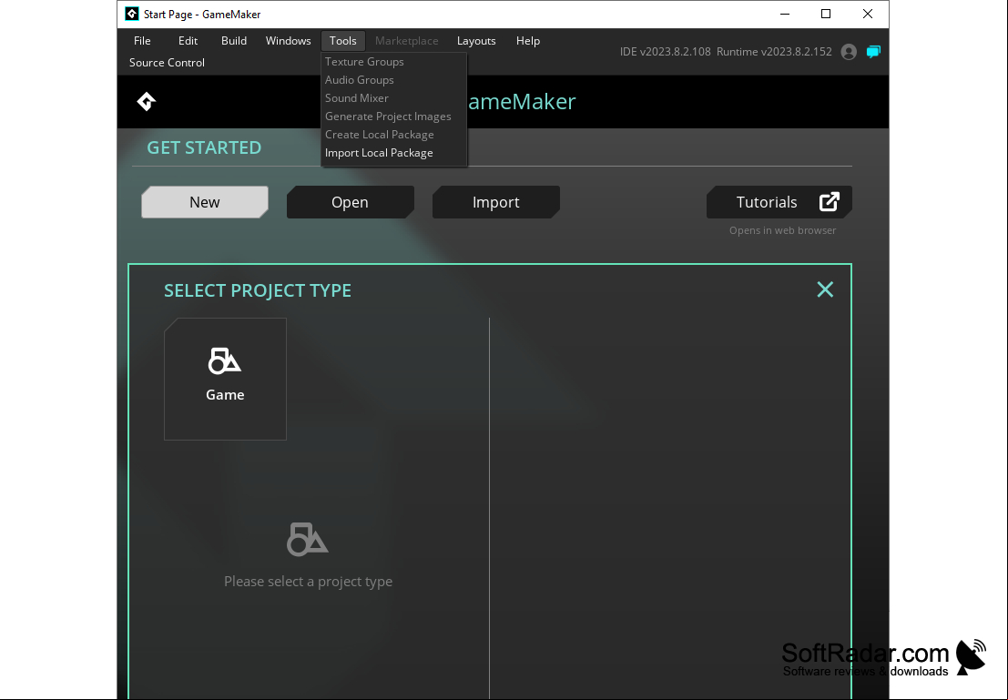Viewport: 1008px width, 700px height.
Task: Minimize the GameMaker window
Action: [x=785, y=15]
